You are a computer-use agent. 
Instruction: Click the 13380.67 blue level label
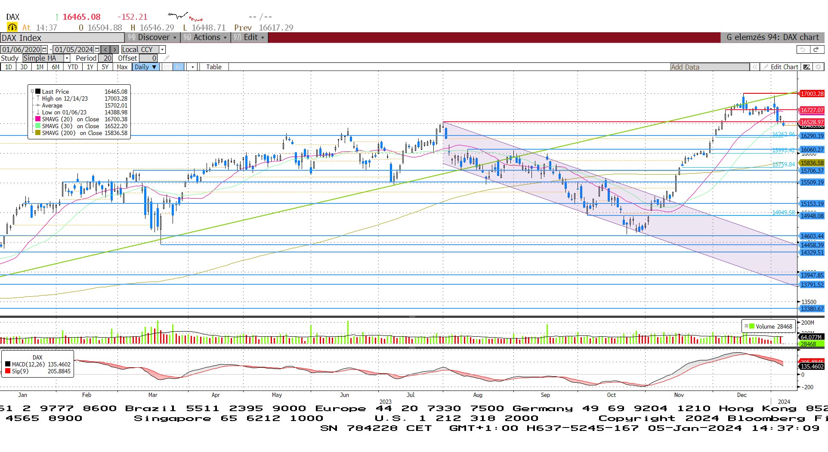point(812,309)
